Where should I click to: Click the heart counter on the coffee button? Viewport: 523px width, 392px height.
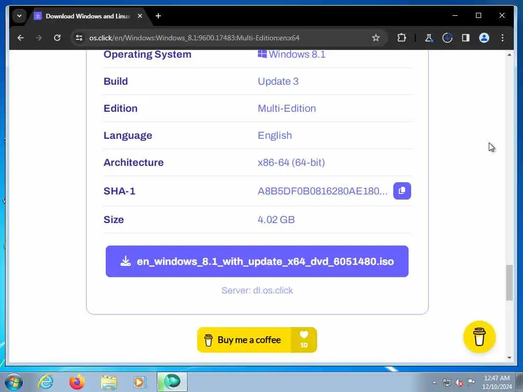pyautogui.click(x=303, y=339)
